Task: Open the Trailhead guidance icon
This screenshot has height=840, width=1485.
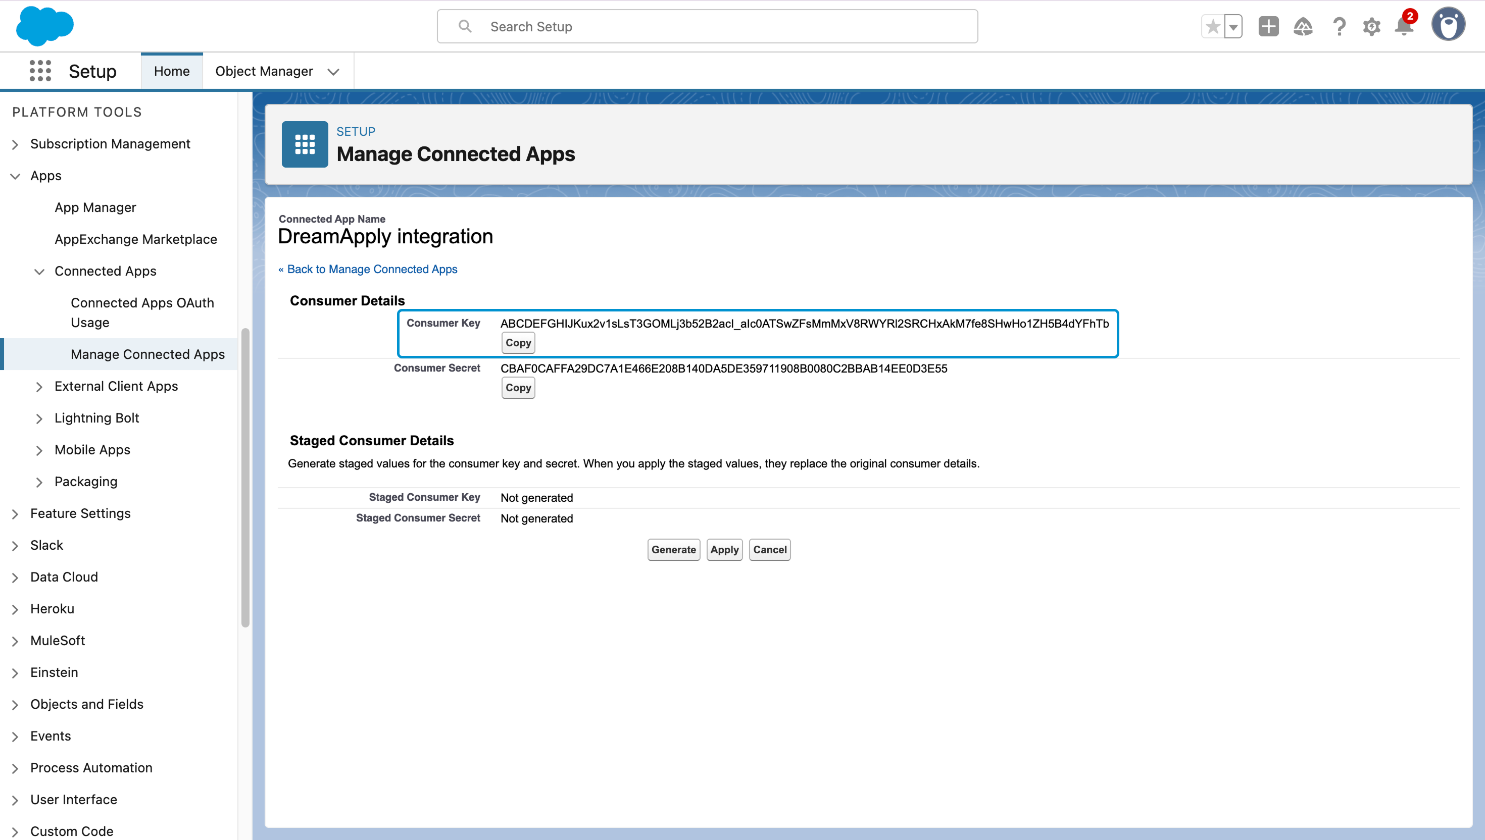Action: (1303, 27)
